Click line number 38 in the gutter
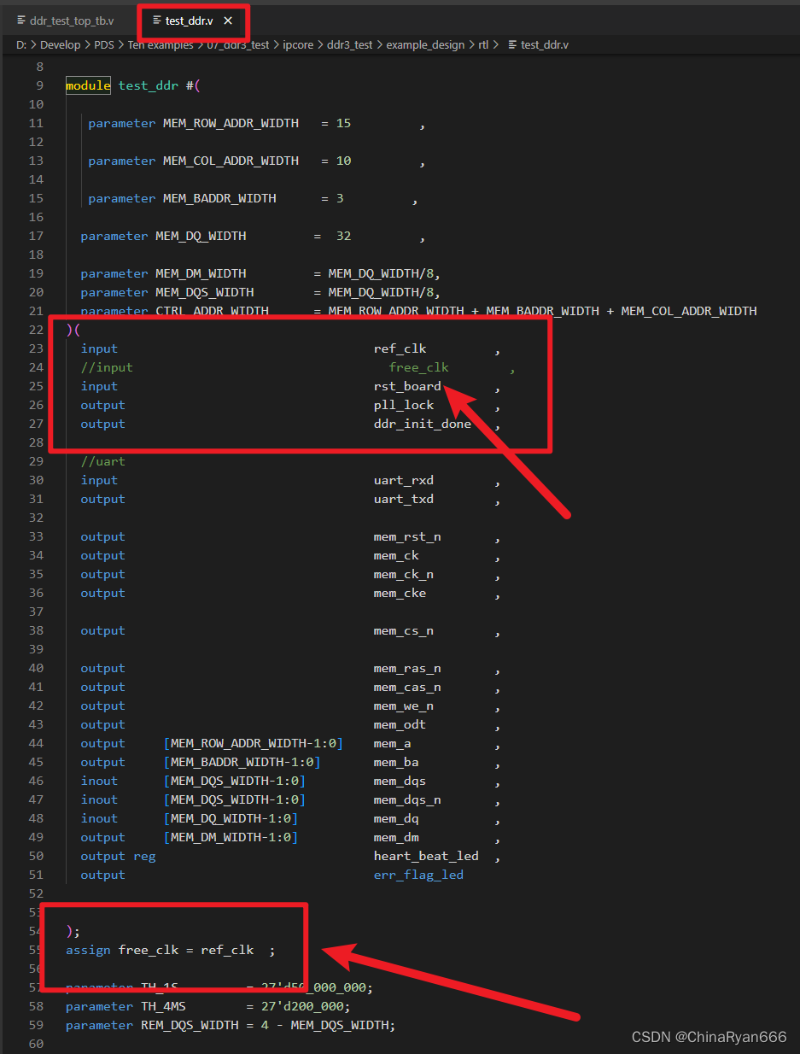The width and height of the screenshot is (800, 1054). pos(36,630)
